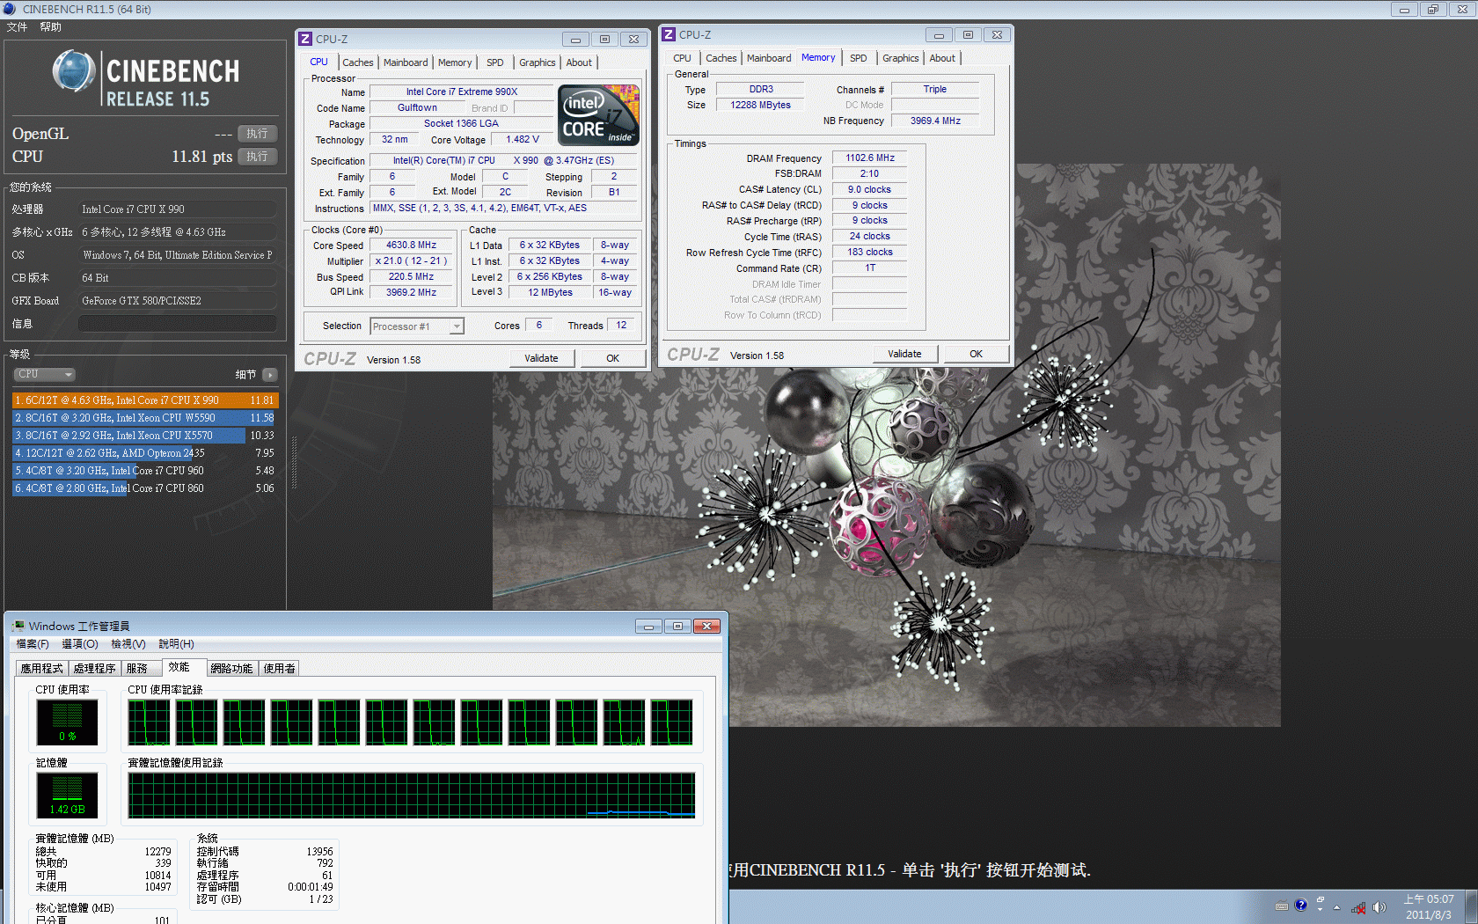Open the volume speaker tray icon

(1379, 907)
